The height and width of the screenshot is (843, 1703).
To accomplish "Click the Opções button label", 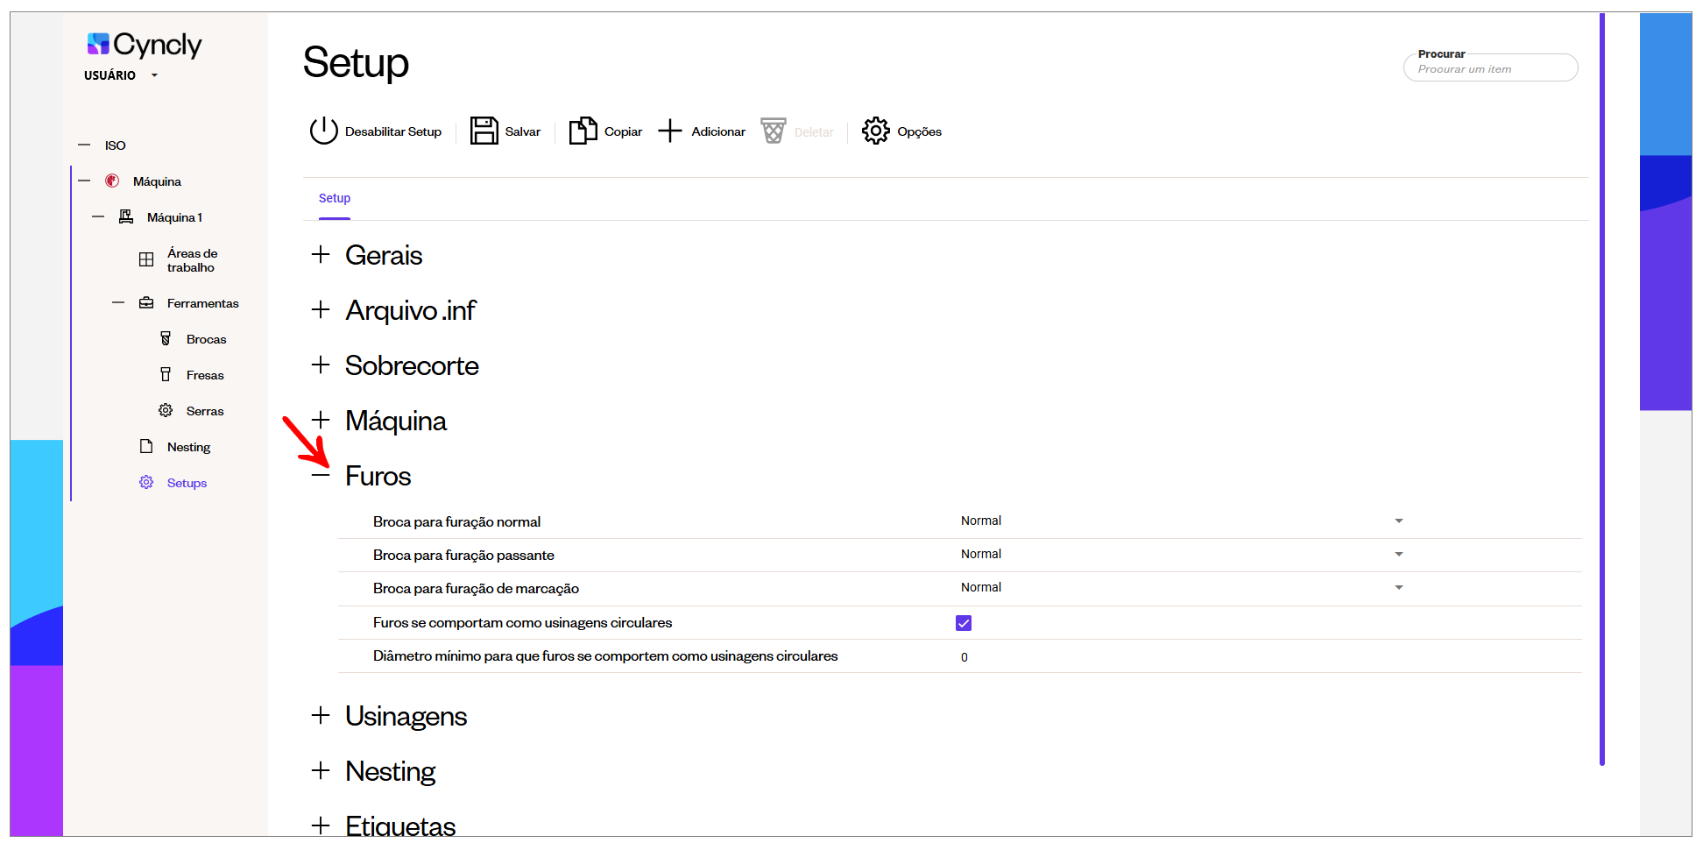I will 919,131.
